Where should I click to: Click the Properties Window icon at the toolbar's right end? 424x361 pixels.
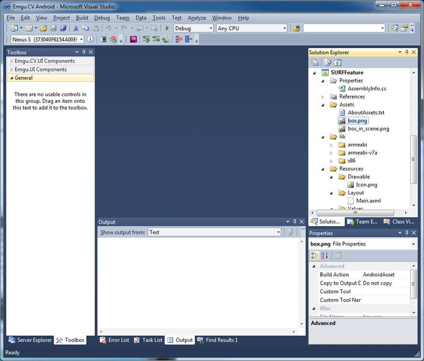404,28
